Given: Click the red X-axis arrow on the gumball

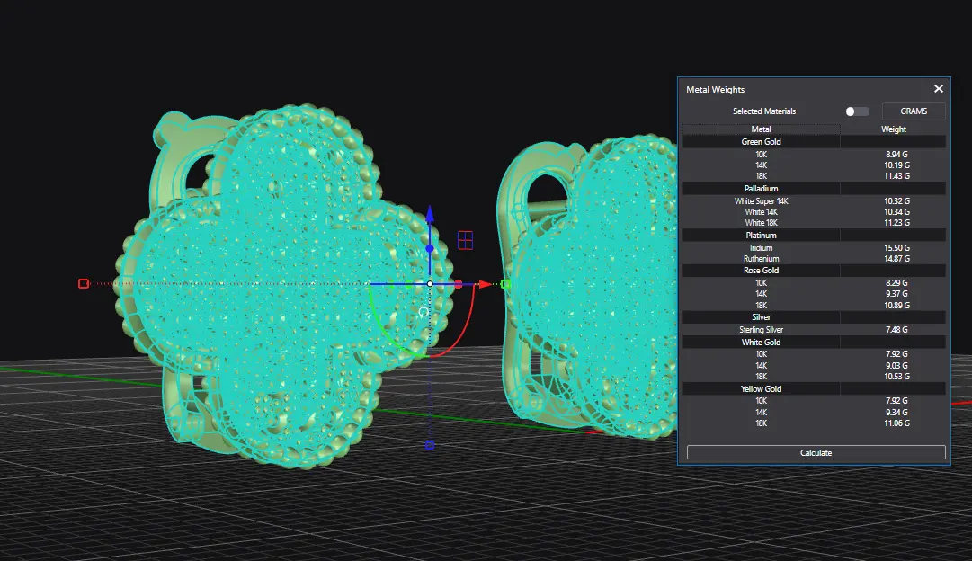Looking at the screenshot, I should click(485, 284).
